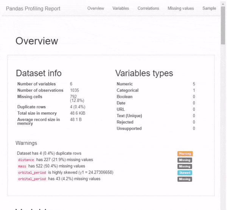Click the Categorical variable type label
Image resolution: width=227 pixels, height=210 pixels.
(127, 90)
